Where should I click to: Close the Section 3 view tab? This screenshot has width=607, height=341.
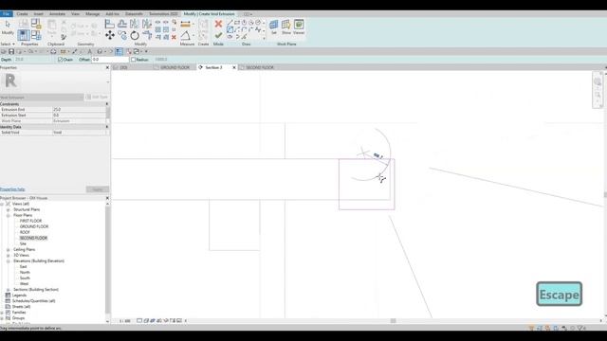tap(234, 67)
